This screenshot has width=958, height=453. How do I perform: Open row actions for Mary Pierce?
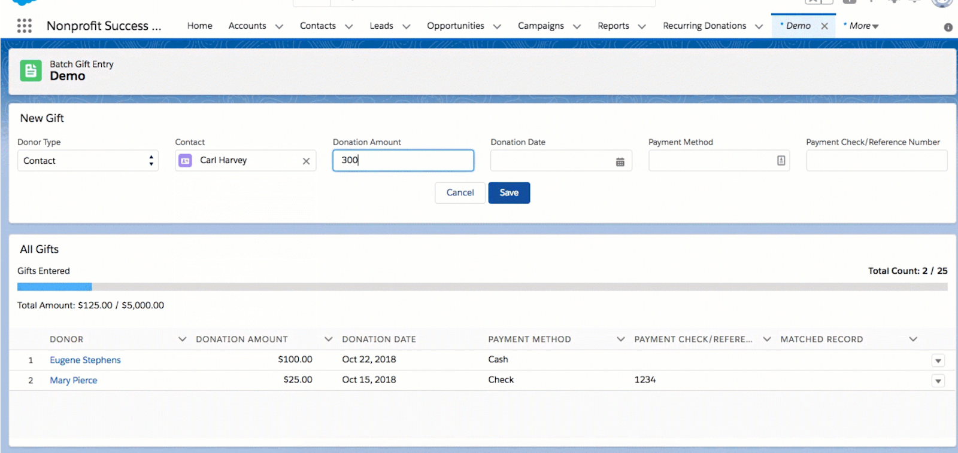click(x=938, y=381)
